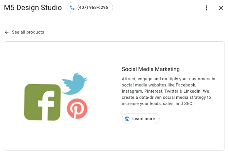Close the M5 Design Studio panel

(x=221, y=8)
